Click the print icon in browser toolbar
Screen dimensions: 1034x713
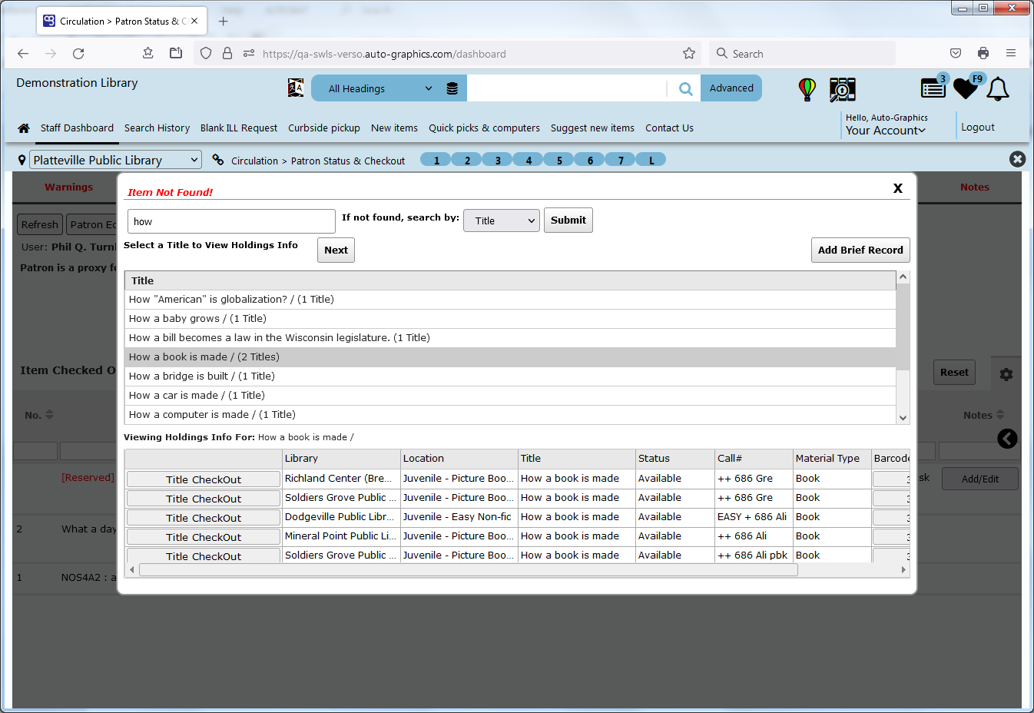(x=983, y=54)
